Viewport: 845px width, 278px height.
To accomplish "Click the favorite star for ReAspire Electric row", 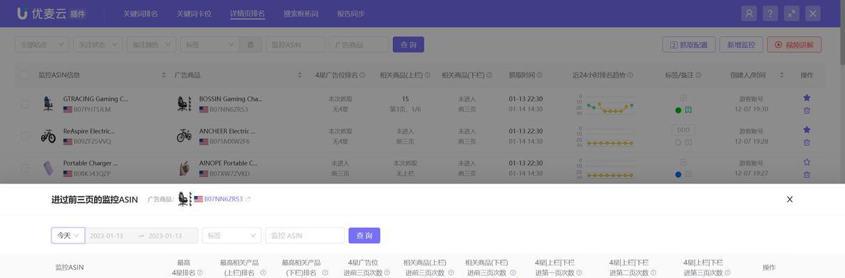I will [807, 130].
